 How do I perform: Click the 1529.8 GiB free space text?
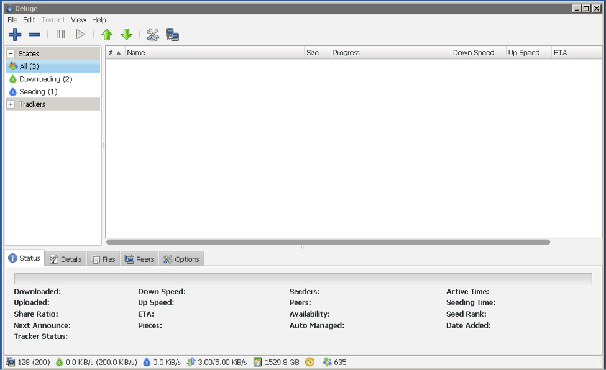point(282,363)
